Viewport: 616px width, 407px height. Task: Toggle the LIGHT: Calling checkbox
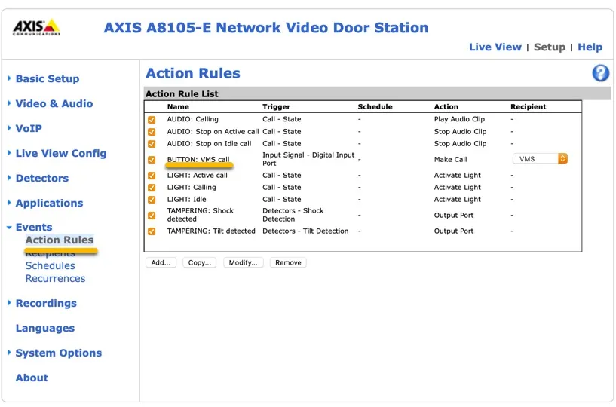tap(152, 188)
